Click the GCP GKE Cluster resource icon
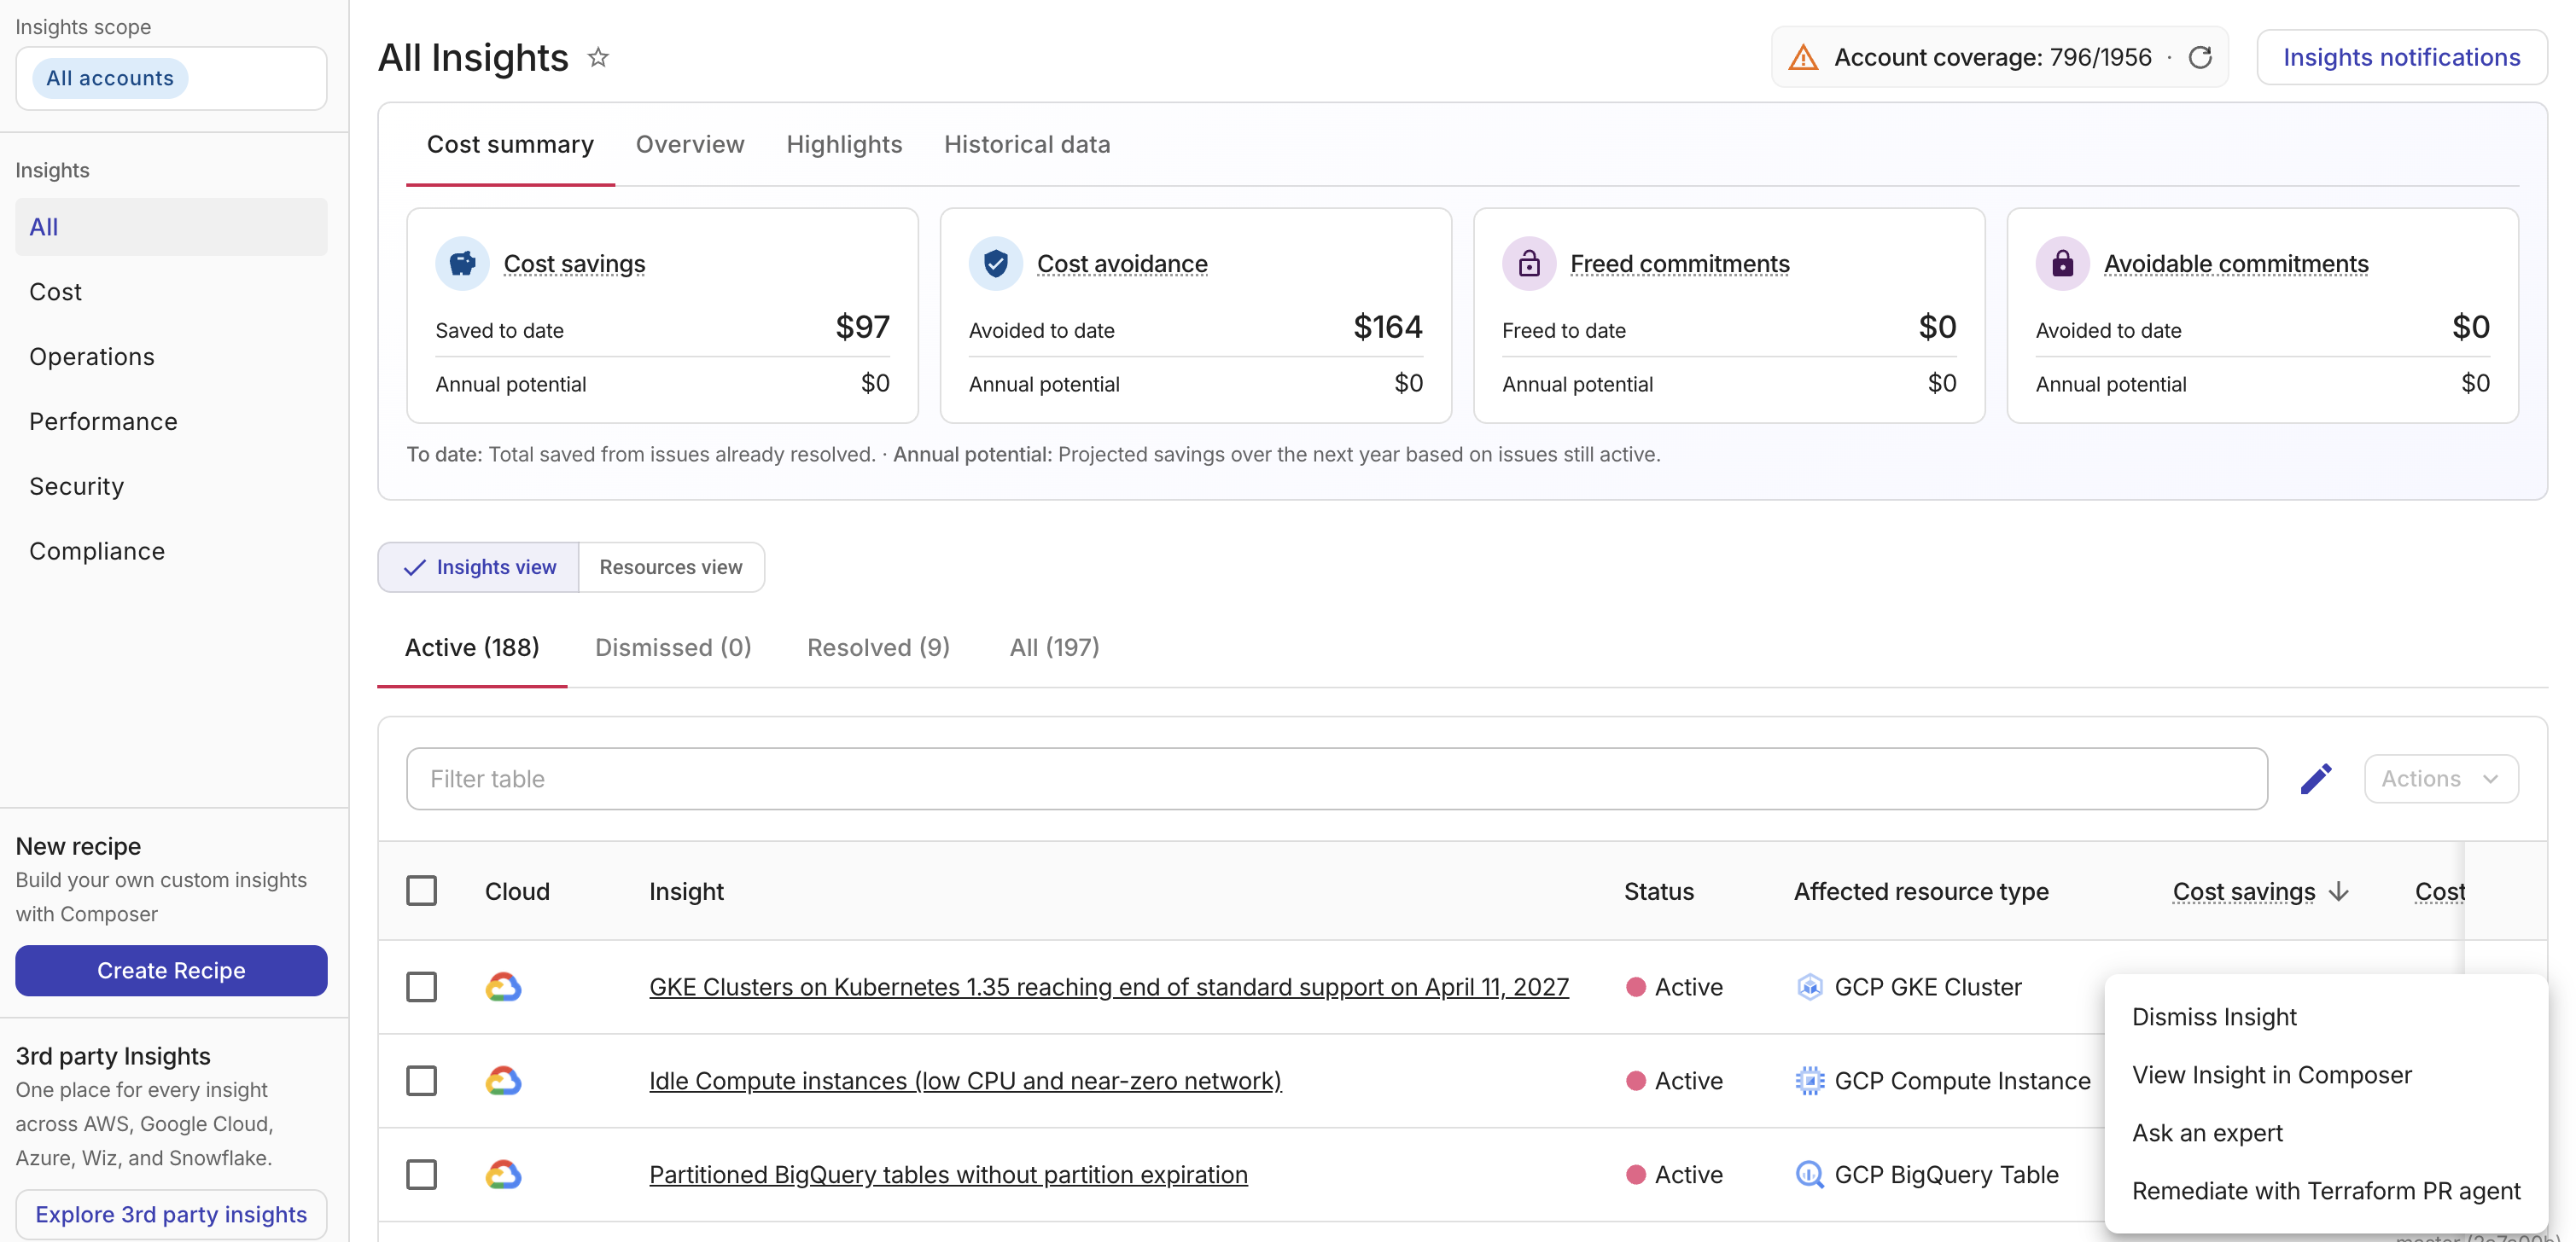Viewport: 2576px width, 1242px height. click(x=1809, y=987)
